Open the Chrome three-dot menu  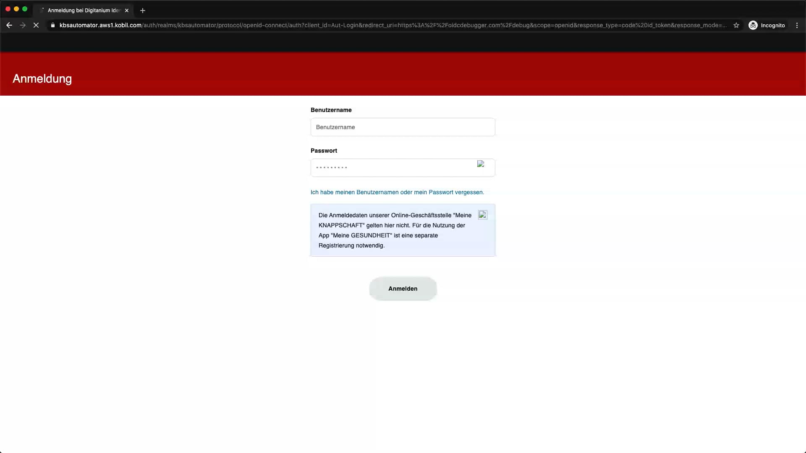click(x=797, y=25)
